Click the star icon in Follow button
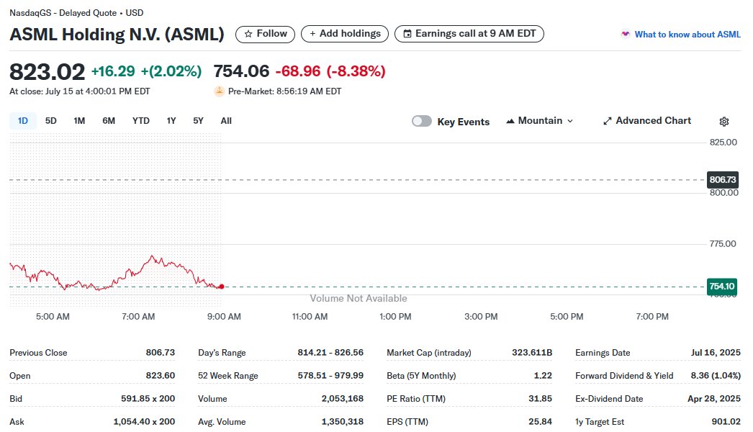This screenshot has width=753, height=432. point(248,34)
